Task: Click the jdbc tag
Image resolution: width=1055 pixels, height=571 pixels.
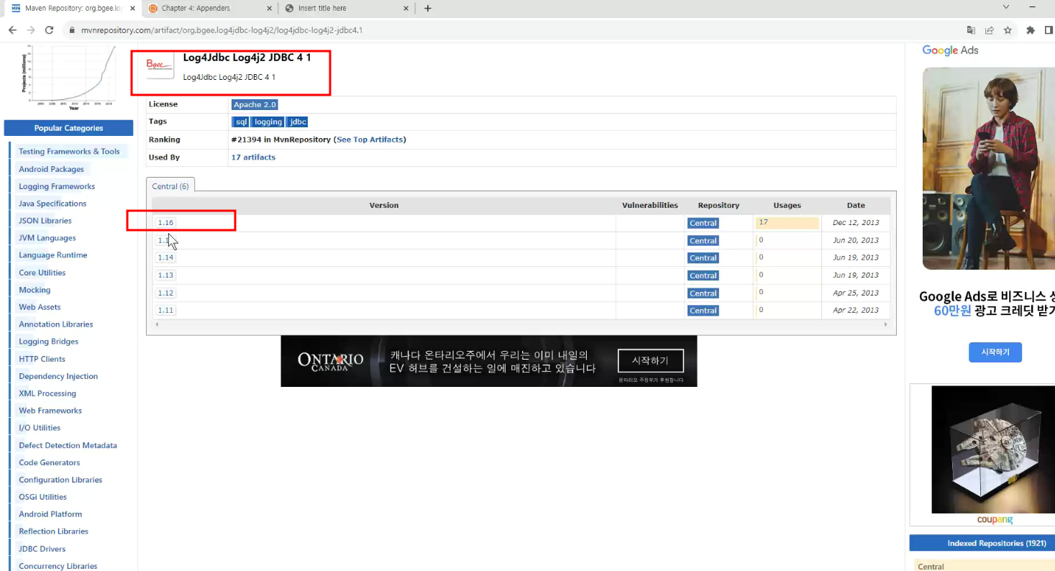Action: click(298, 122)
